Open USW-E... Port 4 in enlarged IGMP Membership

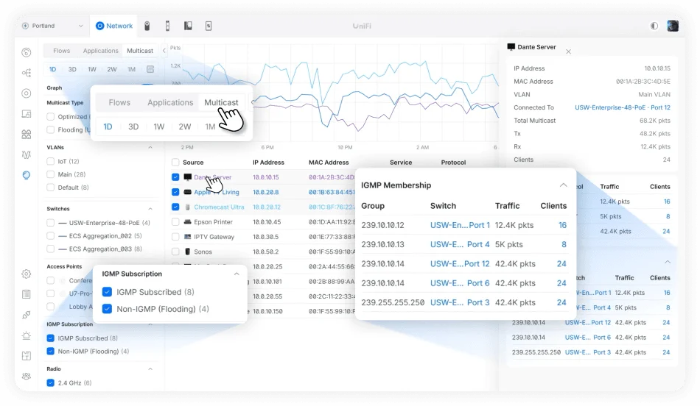pos(460,244)
